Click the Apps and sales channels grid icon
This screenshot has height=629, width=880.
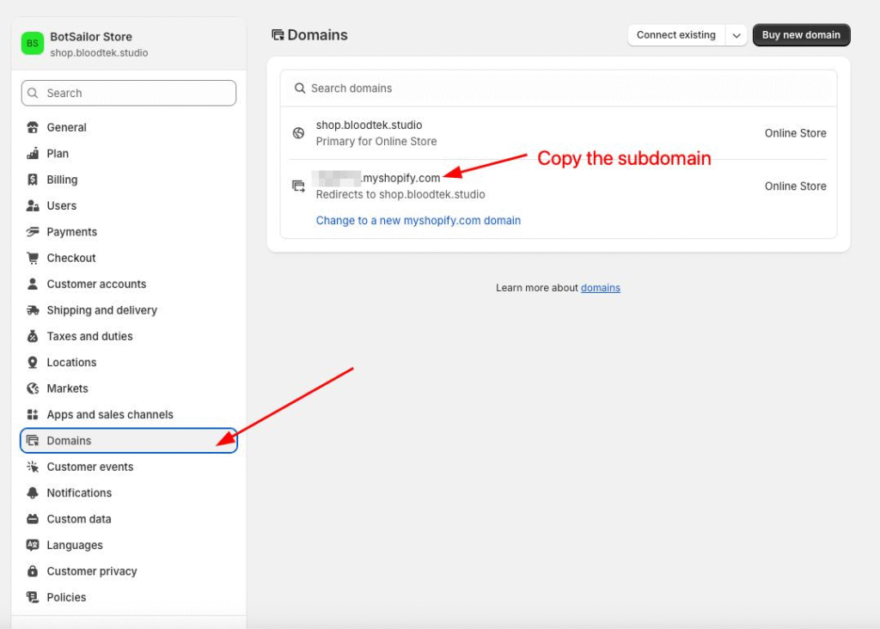33,414
